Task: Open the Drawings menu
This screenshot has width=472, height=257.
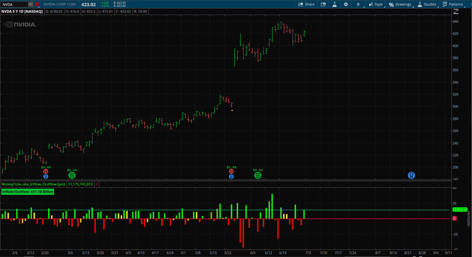Action: pos(400,4)
